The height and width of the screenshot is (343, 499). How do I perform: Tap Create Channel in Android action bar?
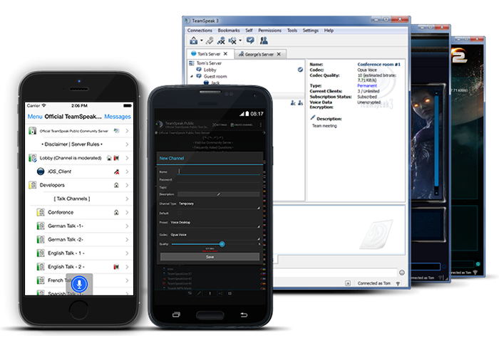[242, 125]
